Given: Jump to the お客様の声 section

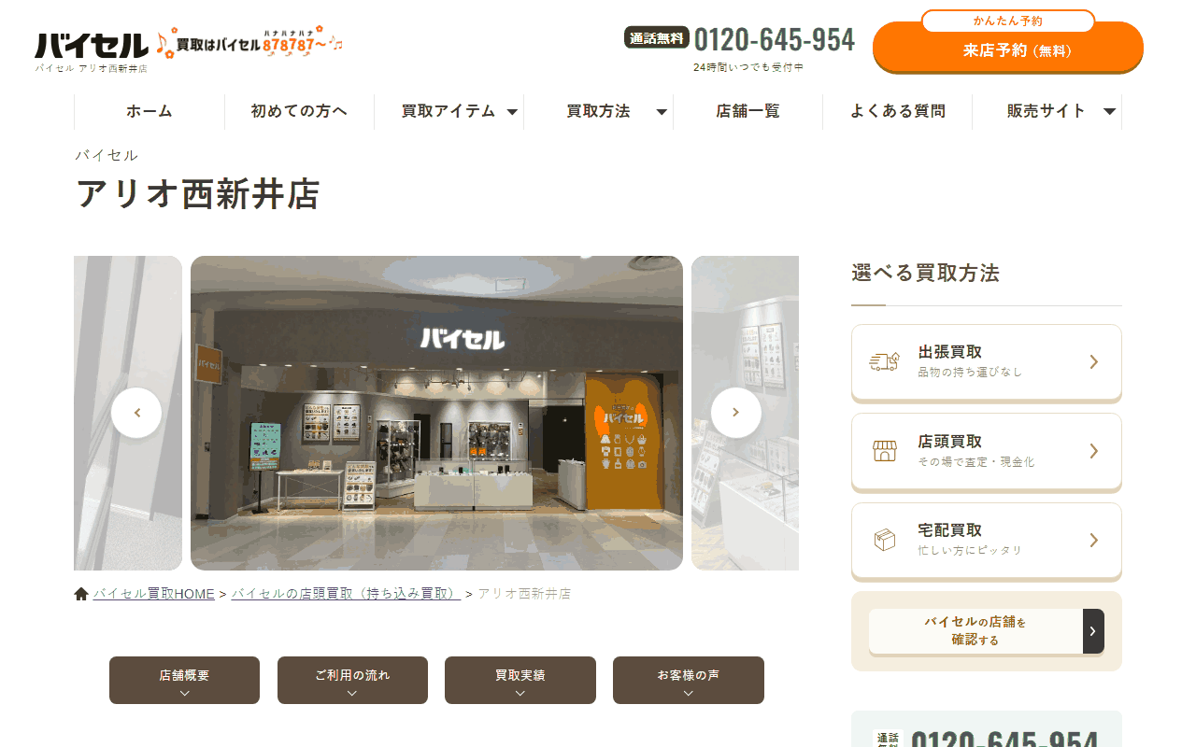Looking at the screenshot, I should (x=689, y=680).
